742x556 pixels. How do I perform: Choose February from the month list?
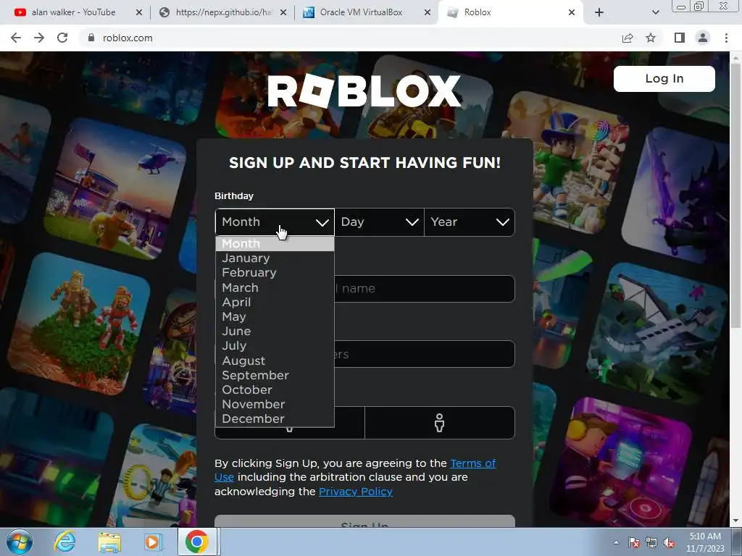[275, 273]
